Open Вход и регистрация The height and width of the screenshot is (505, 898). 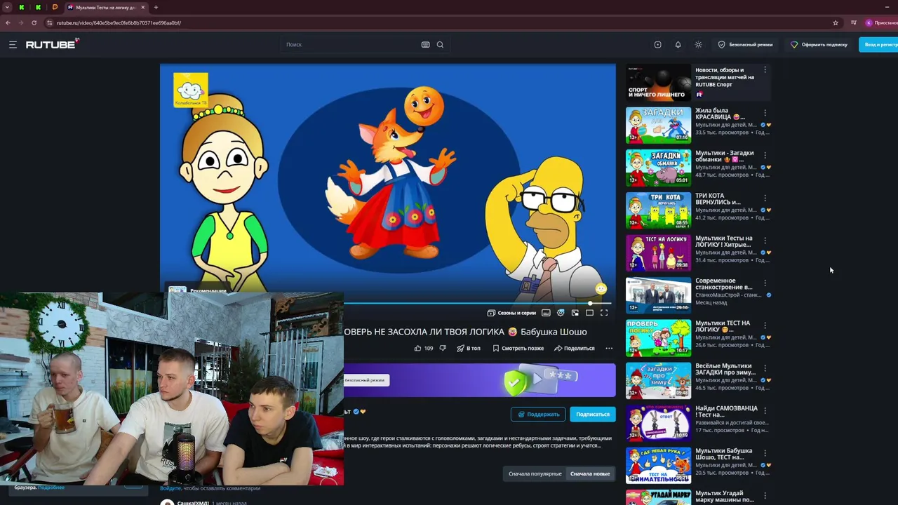pos(880,44)
